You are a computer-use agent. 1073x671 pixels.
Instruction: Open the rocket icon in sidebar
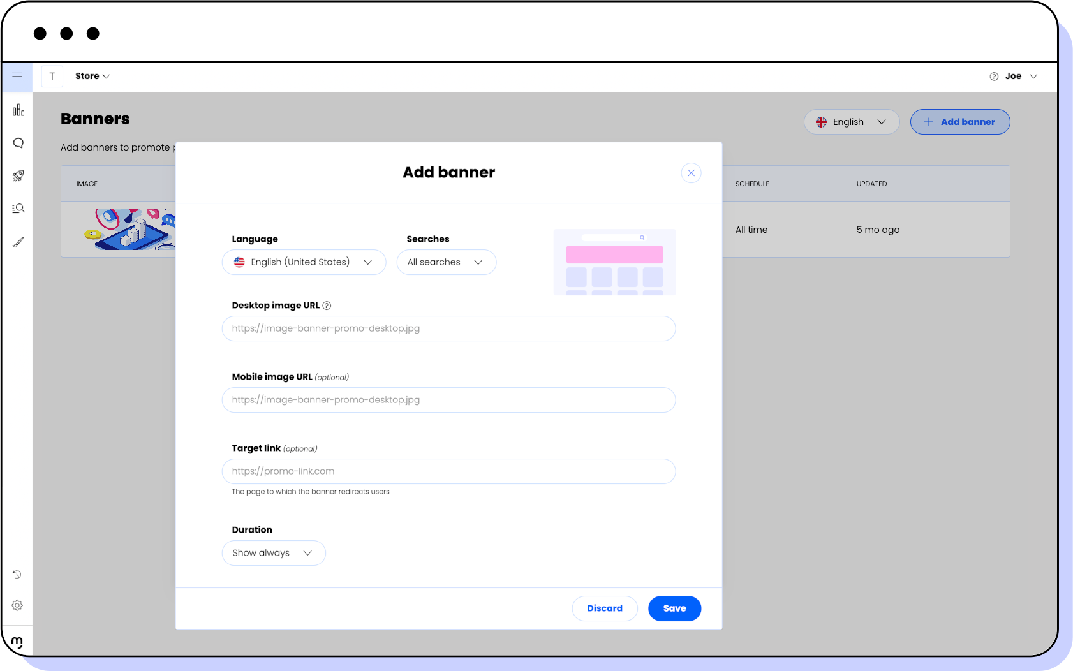pyautogui.click(x=18, y=175)
